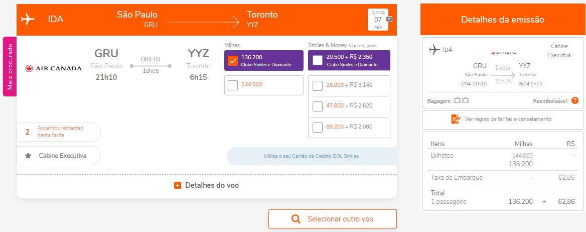The height and width of the screenshot is (232, 586).
Task: Click the airplane icon beside IDA header
Action: [28, 19]
